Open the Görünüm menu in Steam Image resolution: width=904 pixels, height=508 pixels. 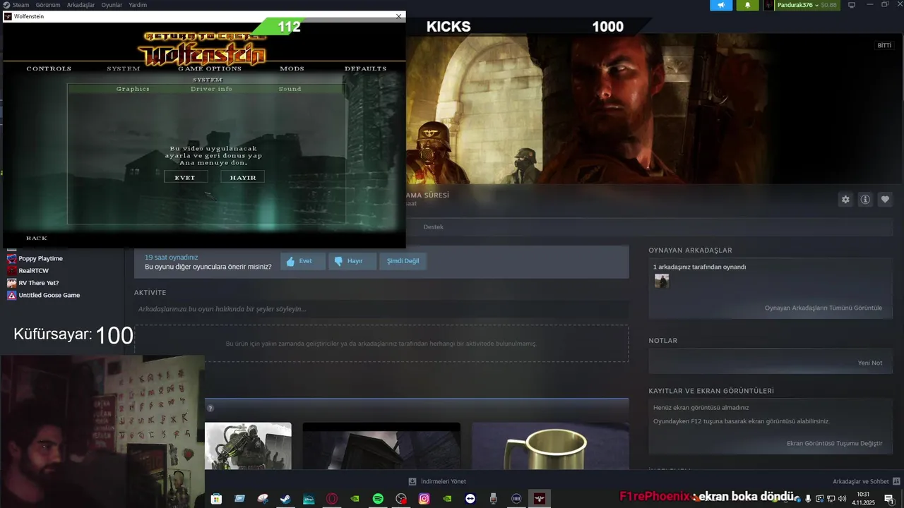tap(48, 5)
